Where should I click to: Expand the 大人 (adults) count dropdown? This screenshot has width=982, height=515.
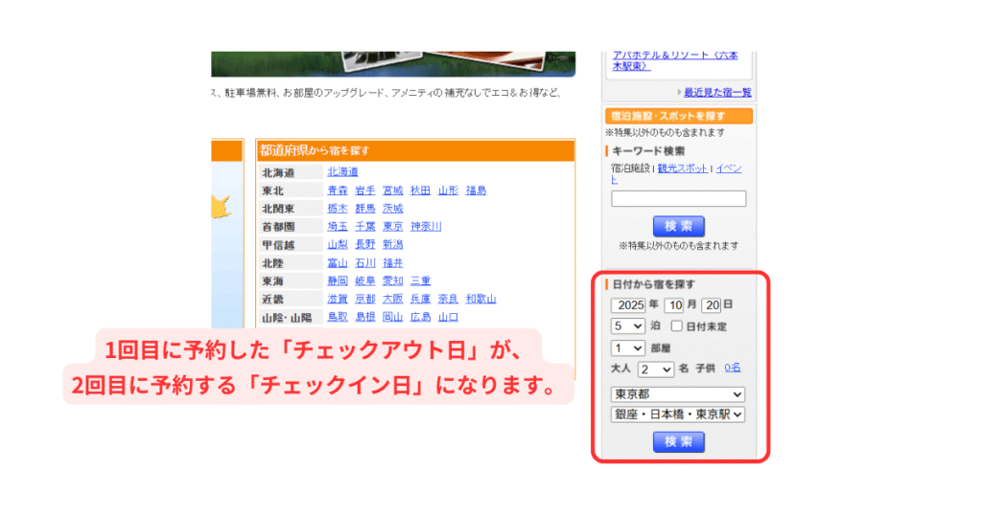[x=656, y=369]
